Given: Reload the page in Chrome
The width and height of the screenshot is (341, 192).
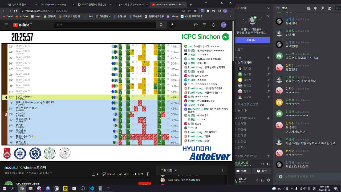Looking at the screenshot, I should pos(15,11).
